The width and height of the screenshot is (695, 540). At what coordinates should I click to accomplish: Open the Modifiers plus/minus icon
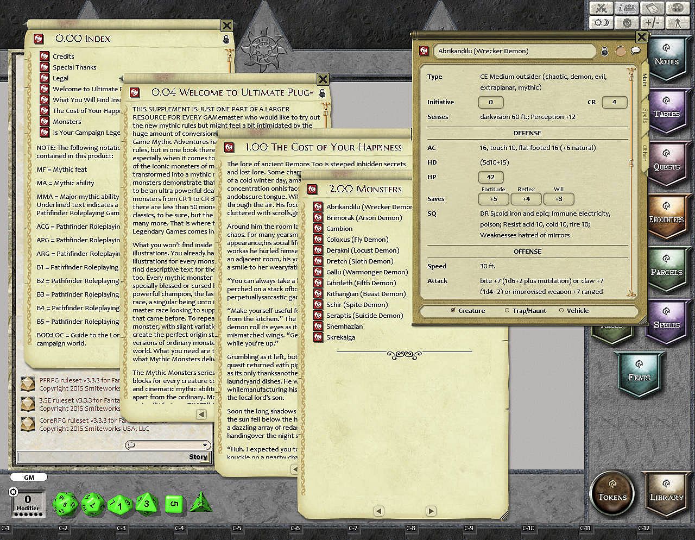coord(652,23)
